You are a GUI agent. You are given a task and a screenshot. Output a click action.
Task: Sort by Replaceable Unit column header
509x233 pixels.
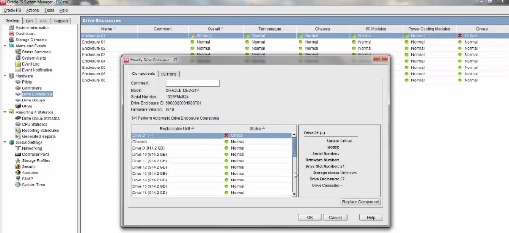point(176,128)
